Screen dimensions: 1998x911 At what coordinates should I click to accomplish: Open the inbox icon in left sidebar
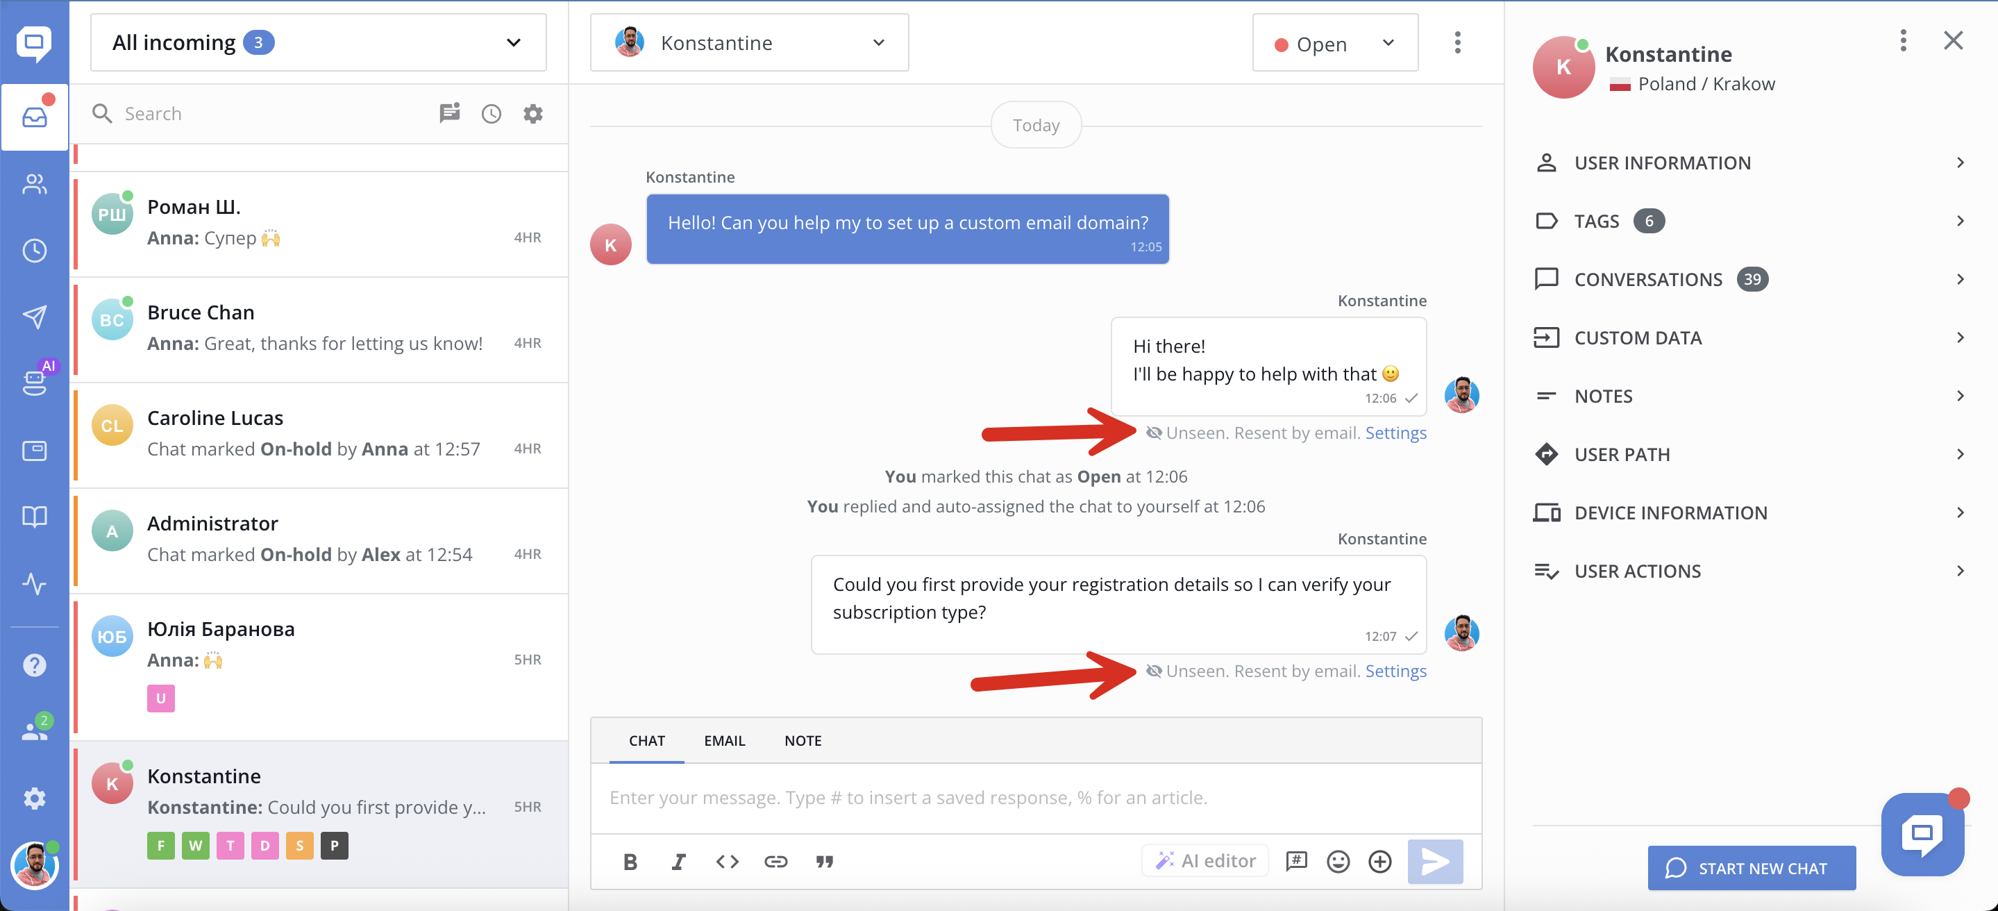pos(35,117)
